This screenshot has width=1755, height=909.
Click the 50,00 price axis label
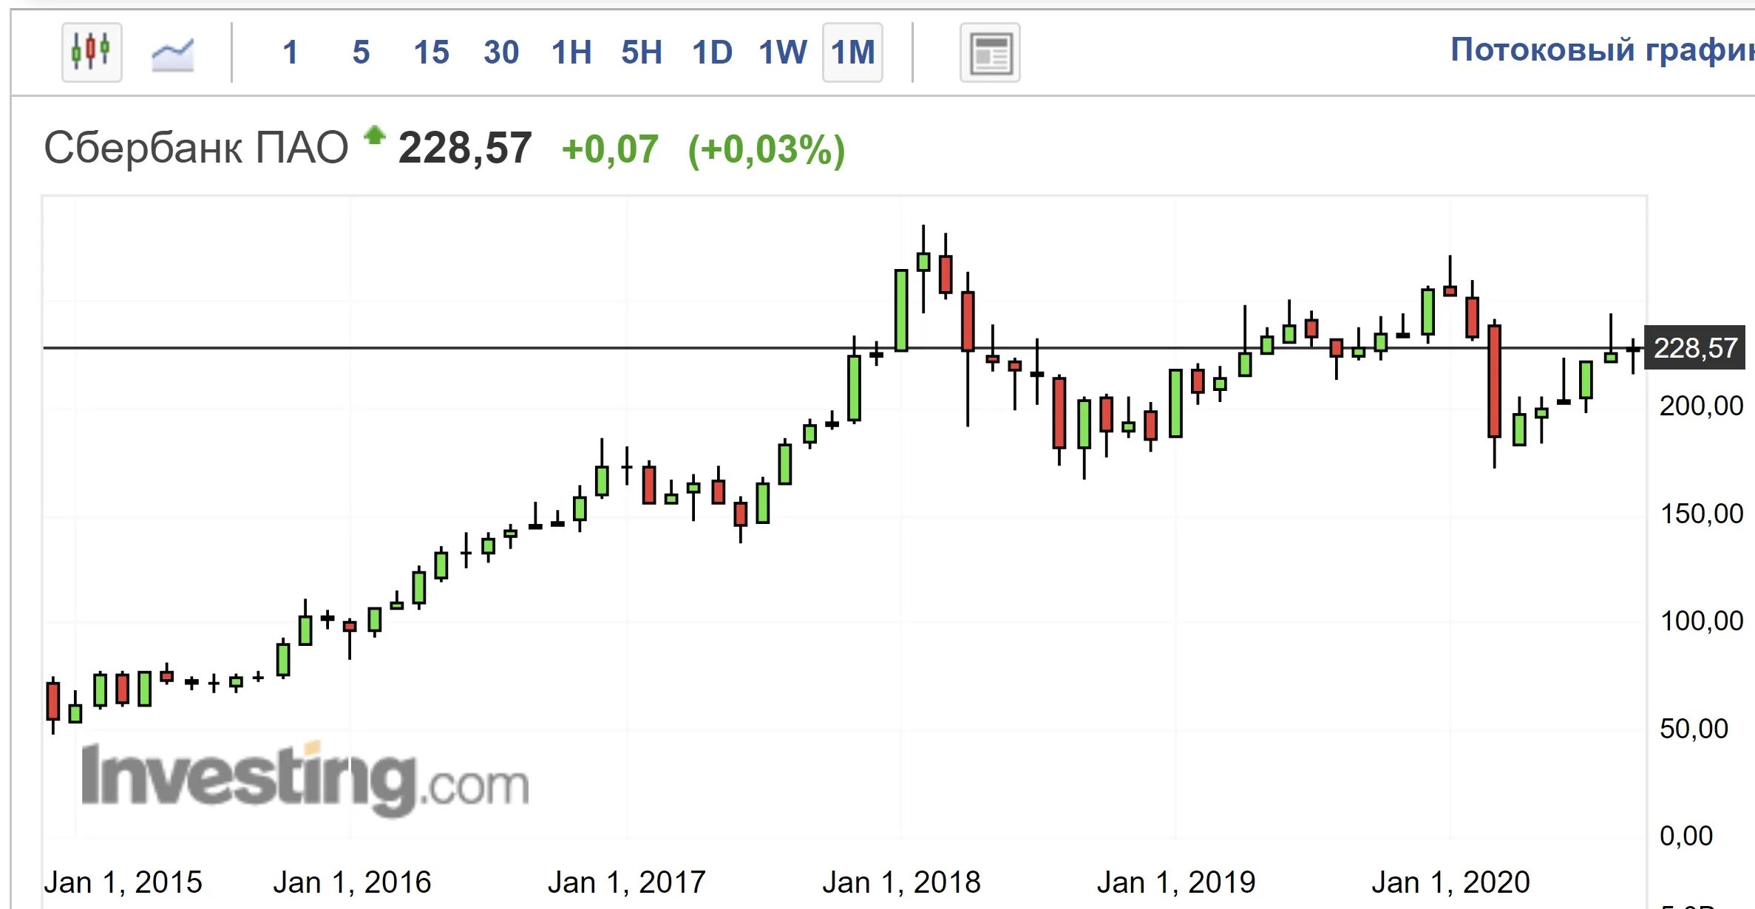coord(1694,729)
